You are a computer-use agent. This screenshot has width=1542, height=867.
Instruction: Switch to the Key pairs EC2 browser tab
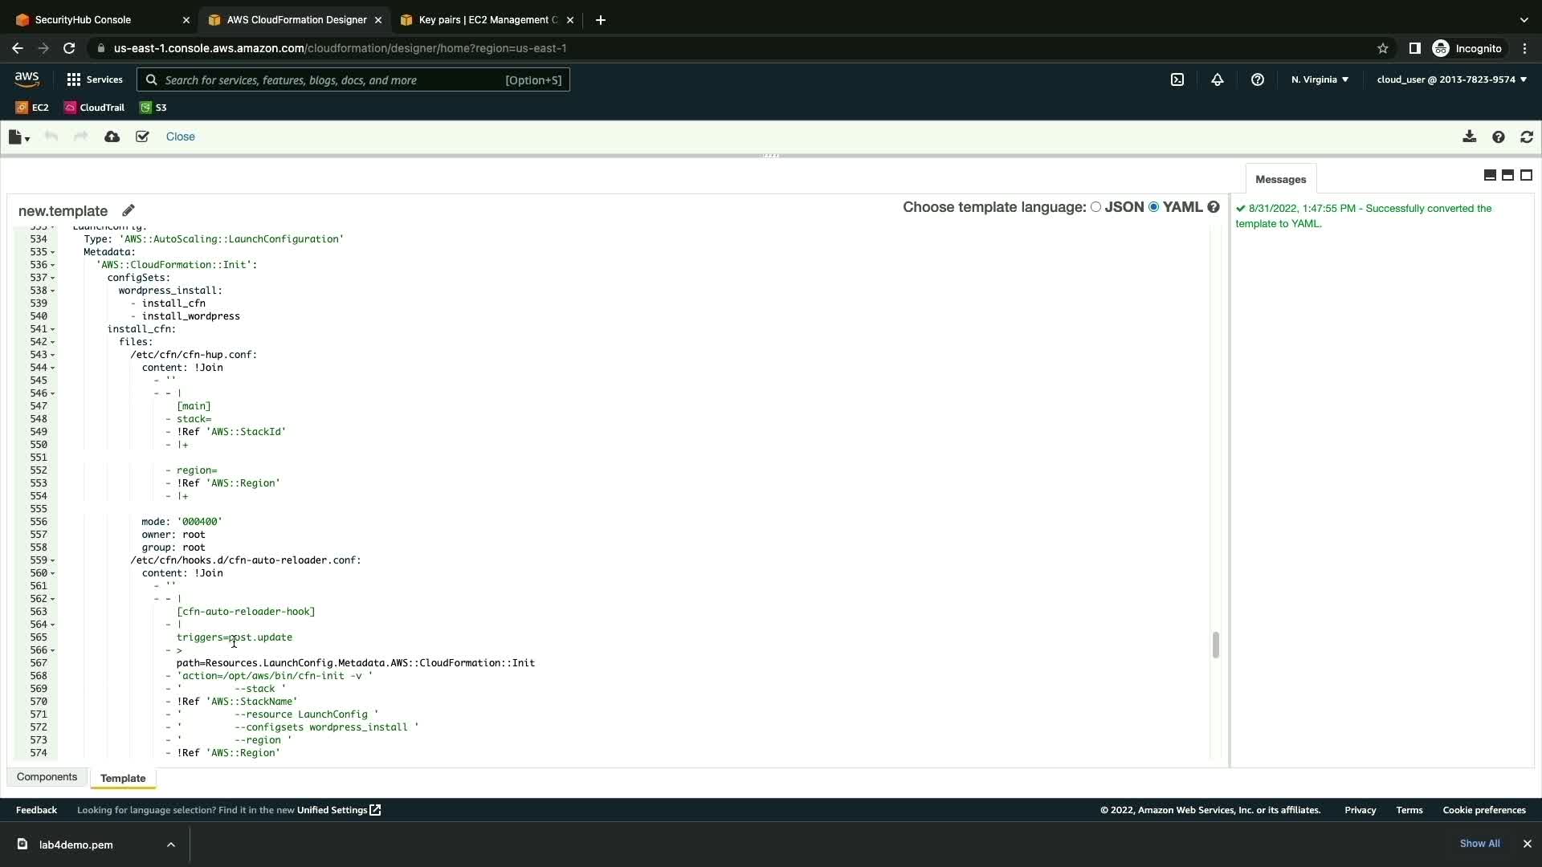pos(483,19)
